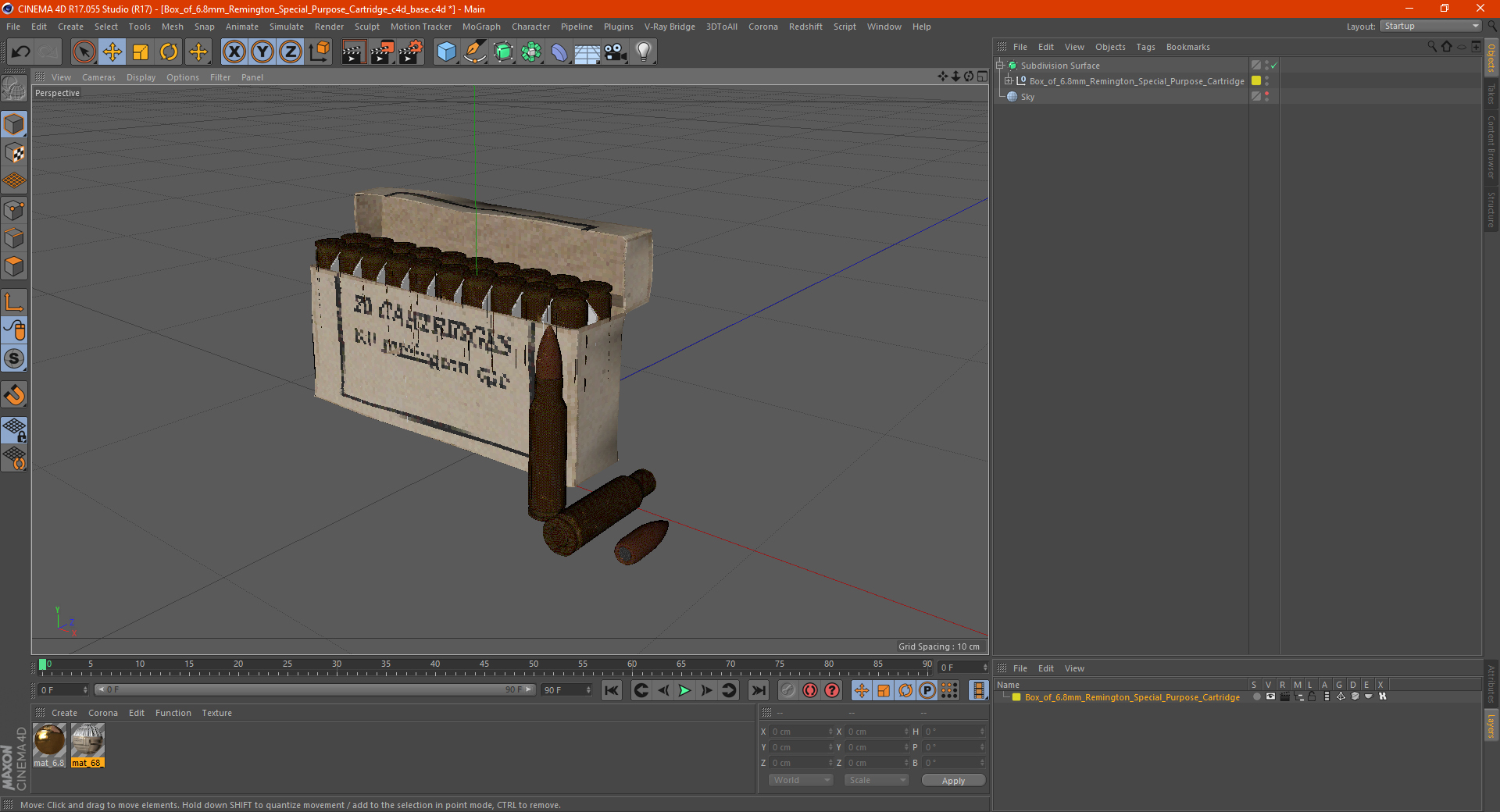
Task: Toggle Z axis lock
Action: pyautogui.click(x=291, y=52)
